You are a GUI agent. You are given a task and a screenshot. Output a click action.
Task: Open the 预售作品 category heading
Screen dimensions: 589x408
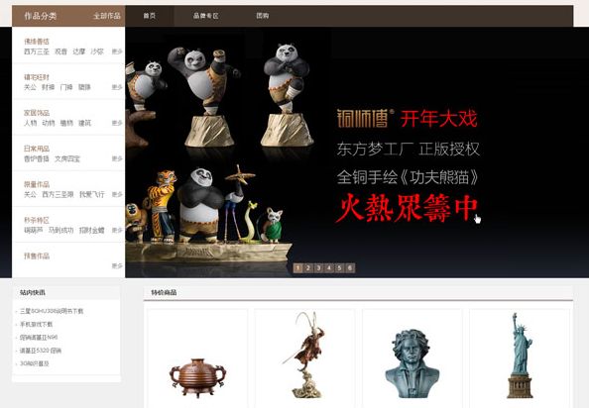pos(37,255)
